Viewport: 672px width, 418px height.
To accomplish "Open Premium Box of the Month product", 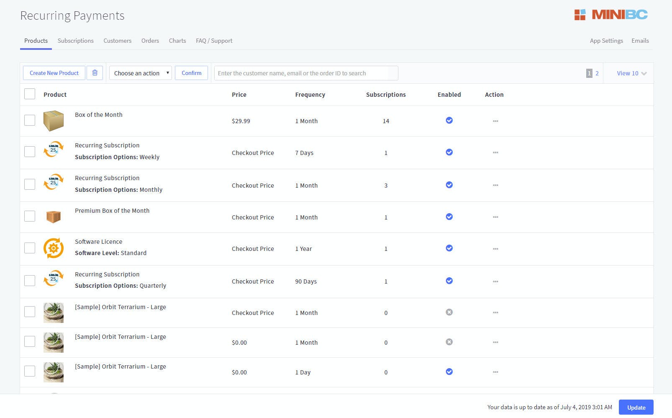I will [x=112, y=211].
